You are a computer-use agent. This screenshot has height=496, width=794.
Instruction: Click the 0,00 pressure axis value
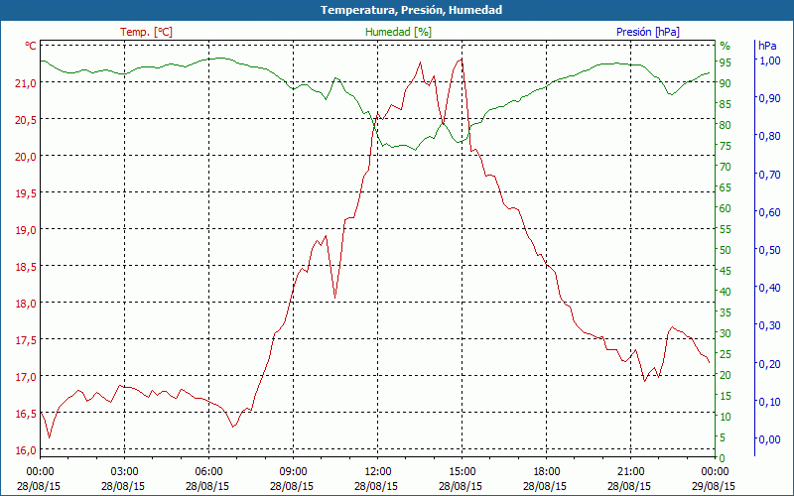[769, 439]
